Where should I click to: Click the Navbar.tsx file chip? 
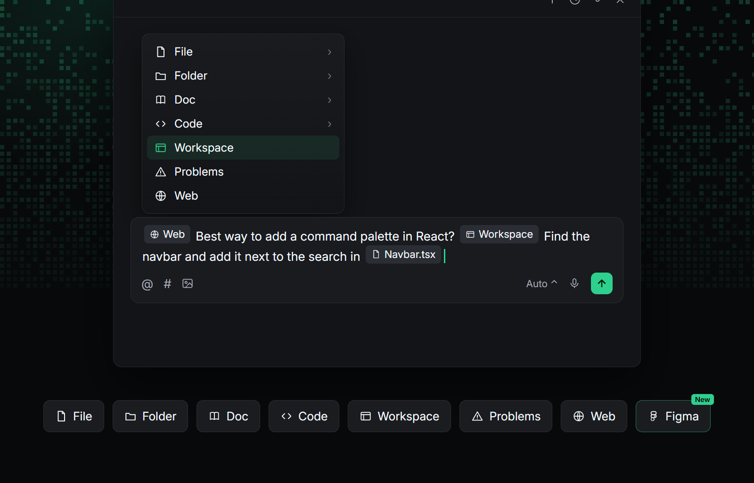[403, 255]
